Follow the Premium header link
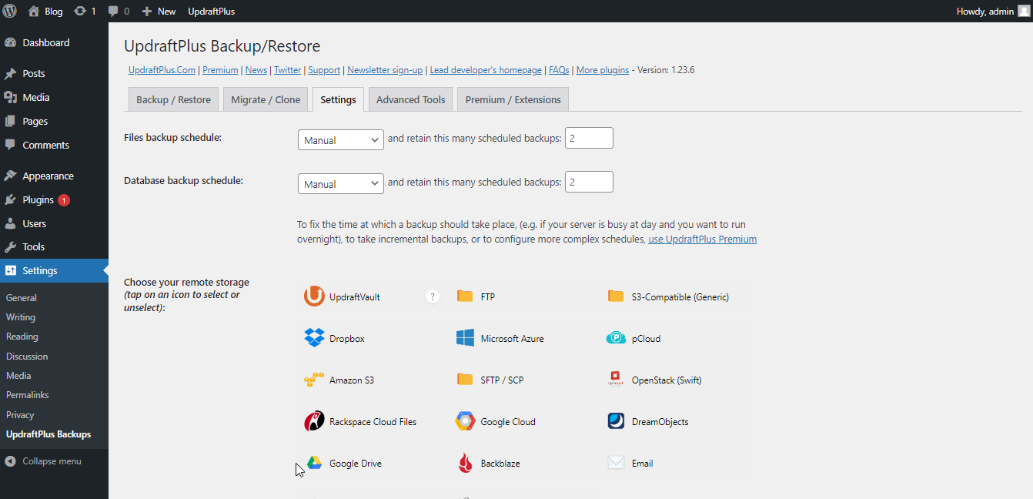Image resolution: width=1033 pixels, height=499 pixels. 220,70
